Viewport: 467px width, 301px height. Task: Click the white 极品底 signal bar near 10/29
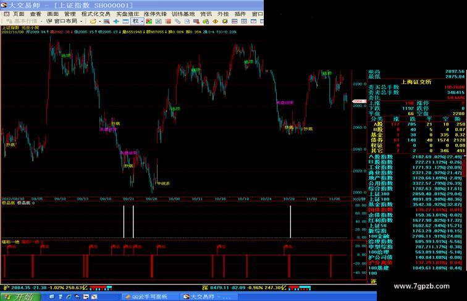290,222
